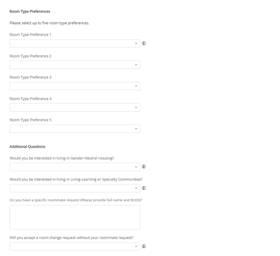Click inside the specific roommate request text box

point(75,217)
